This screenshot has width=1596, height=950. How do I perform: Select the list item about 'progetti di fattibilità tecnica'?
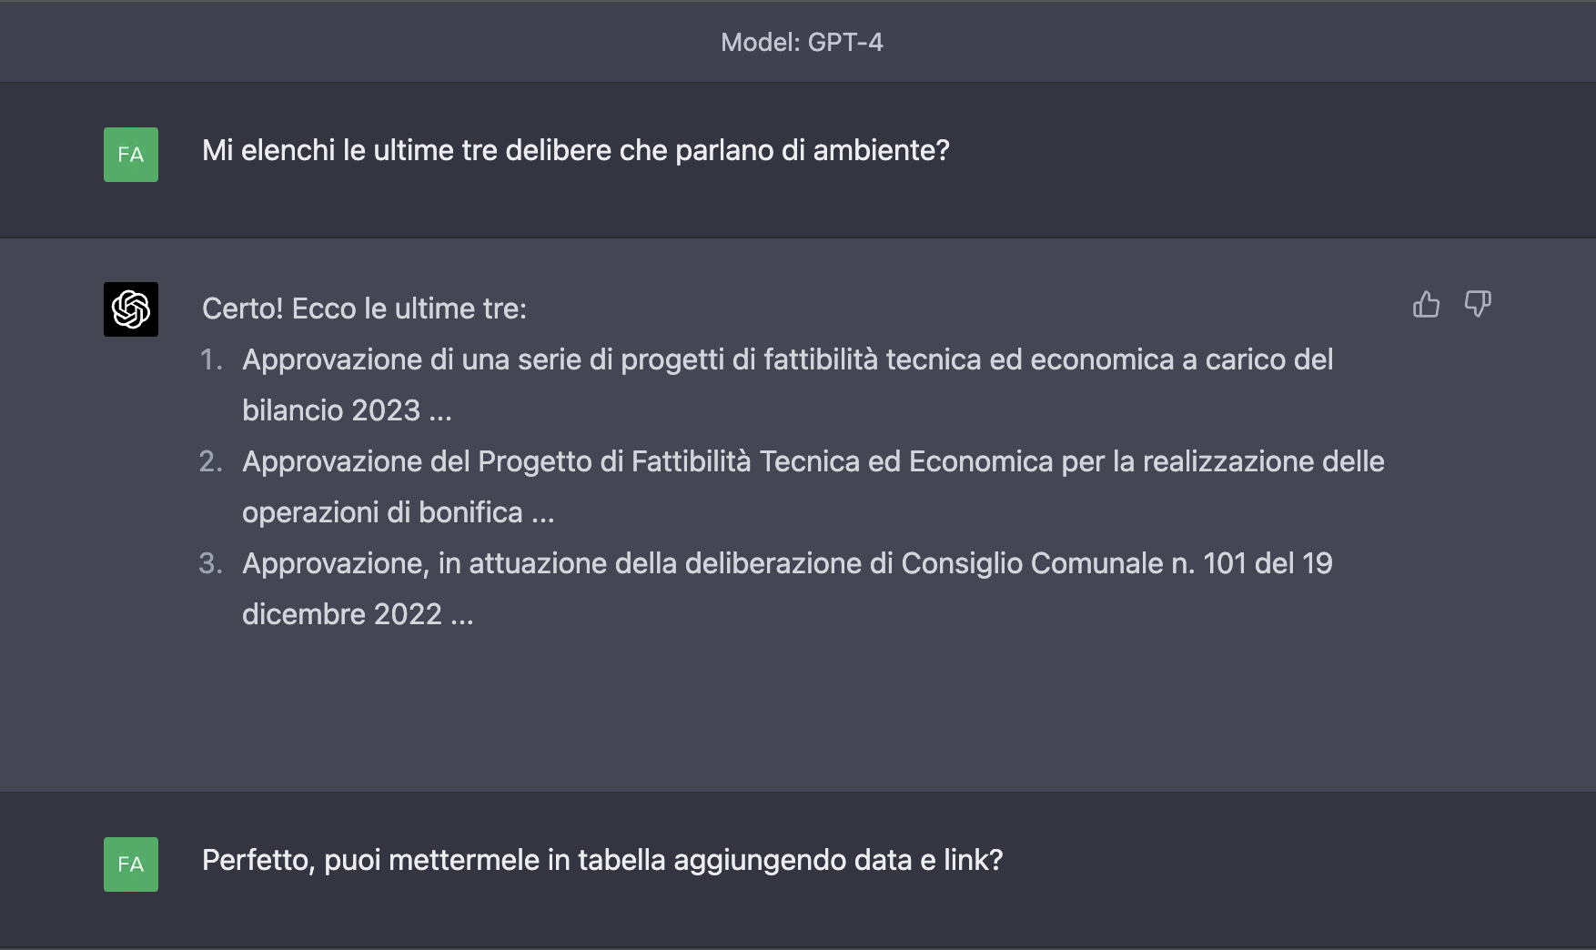pyautogui.click(x=787, y=359)
